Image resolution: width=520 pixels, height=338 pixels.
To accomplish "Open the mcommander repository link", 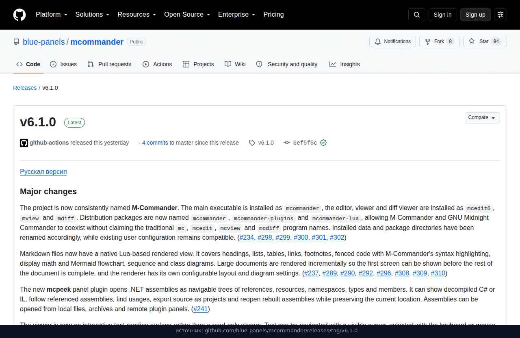I will 97,42.
